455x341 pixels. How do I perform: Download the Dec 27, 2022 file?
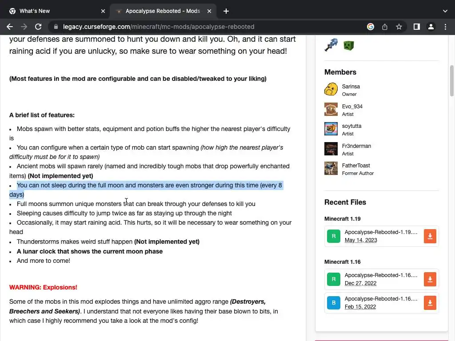[x=430, y=279]
